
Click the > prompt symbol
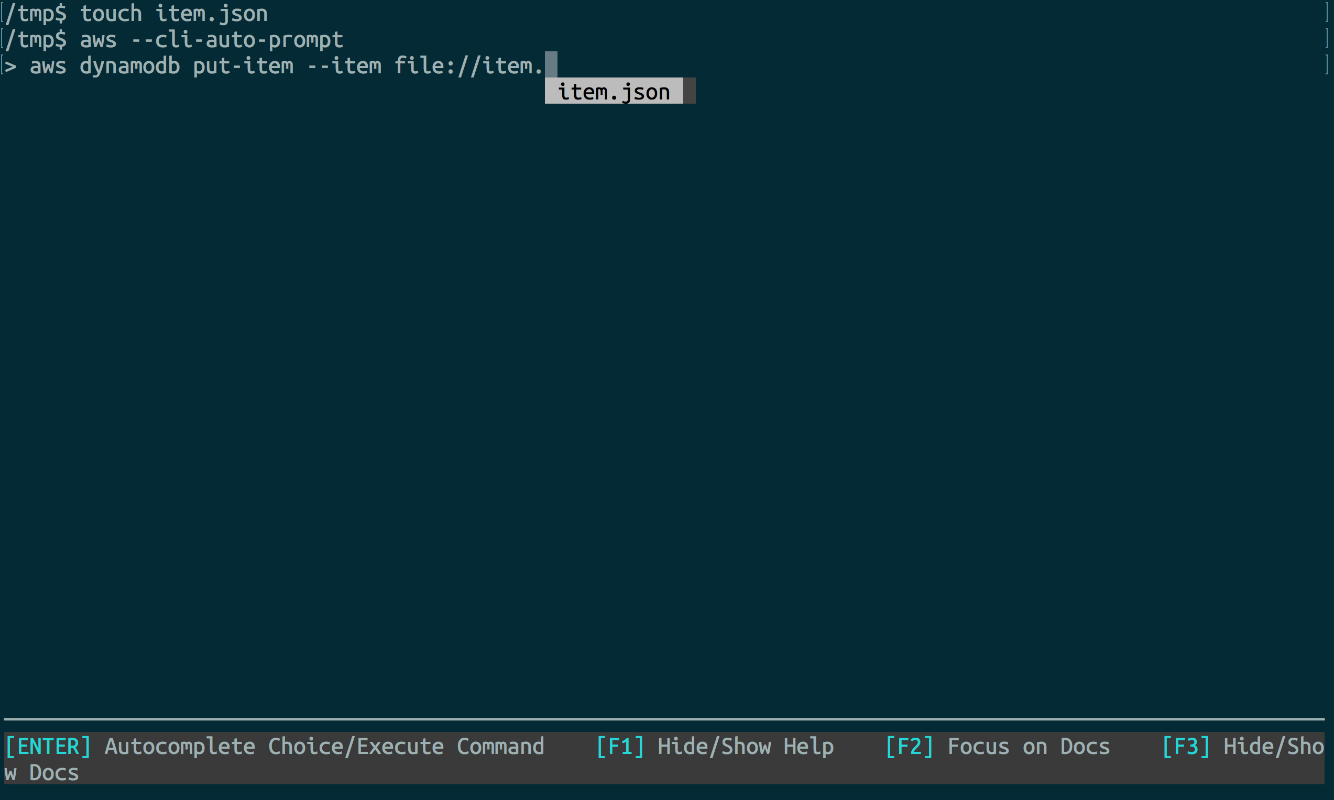(x=11, y=66)
